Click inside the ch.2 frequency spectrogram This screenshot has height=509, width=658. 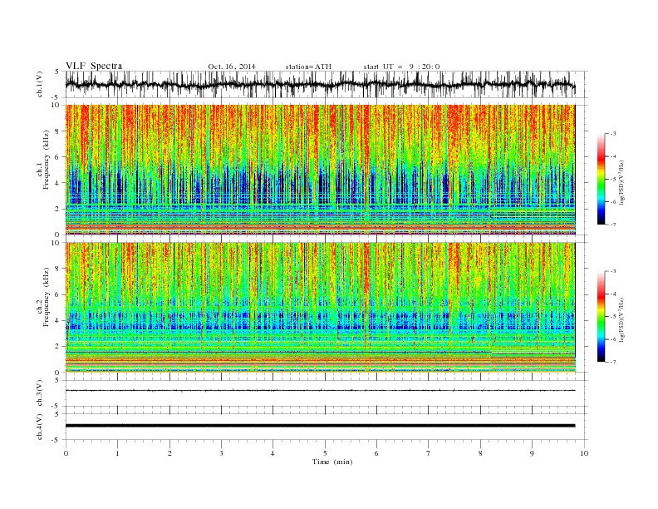(320, 308)
